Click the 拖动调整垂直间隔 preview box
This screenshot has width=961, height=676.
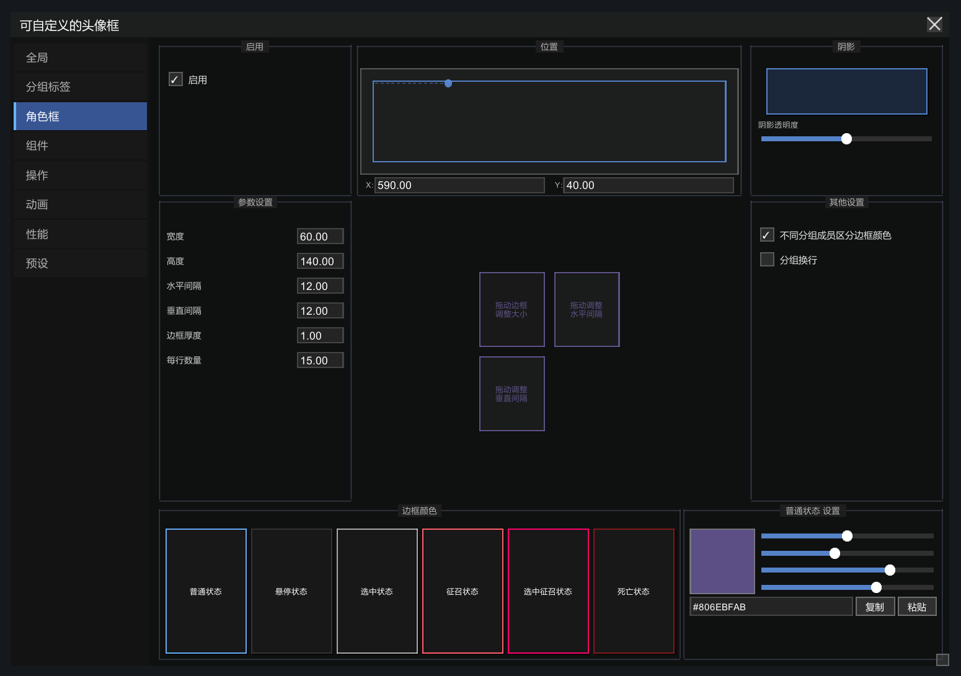coord(512,393)
